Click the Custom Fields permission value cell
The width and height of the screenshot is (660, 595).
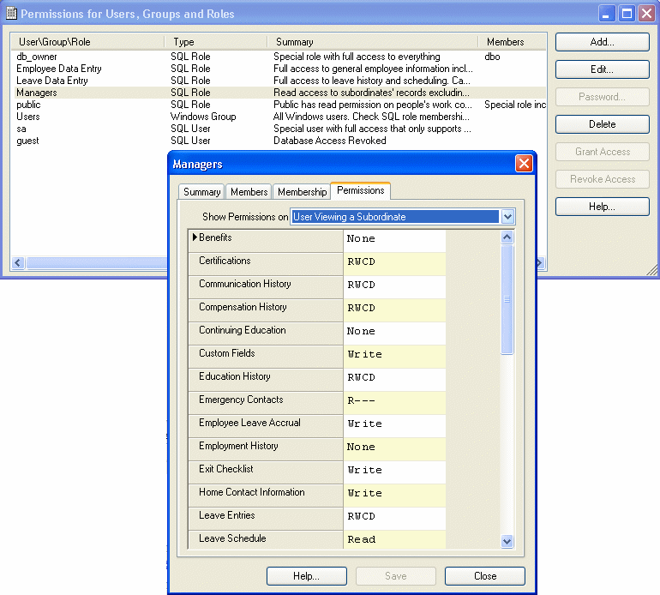point(394,354)
